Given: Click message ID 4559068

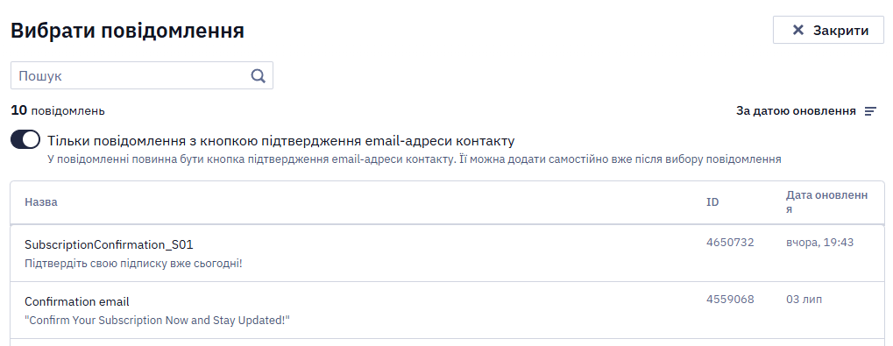Looking at the screenshot, I should pos(730,300).
